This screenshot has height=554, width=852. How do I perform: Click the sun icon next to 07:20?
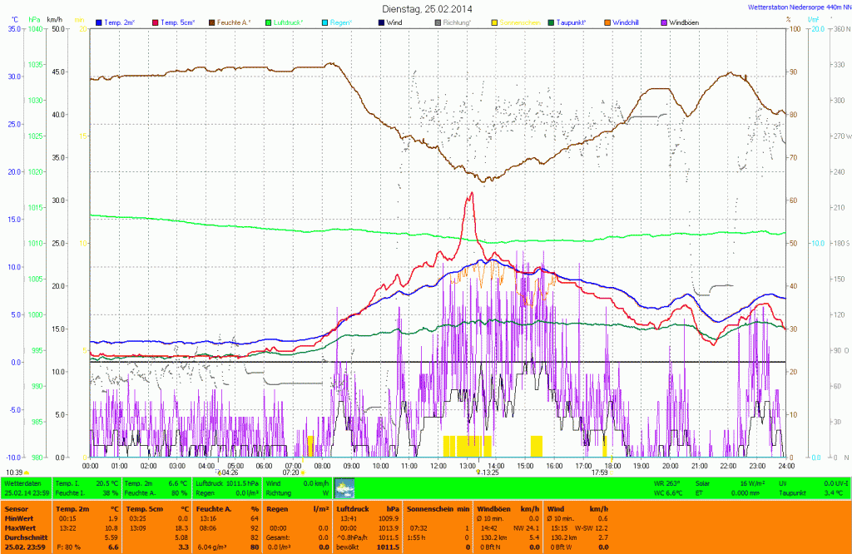[x=303, y=472]
